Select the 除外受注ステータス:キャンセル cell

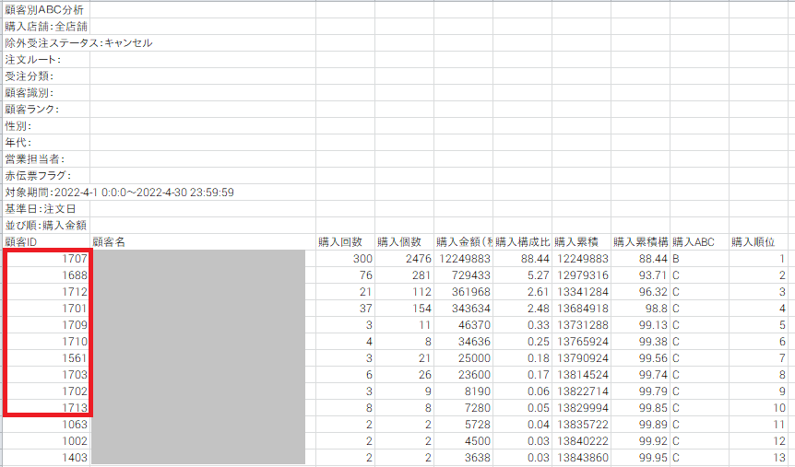(46, 43)
